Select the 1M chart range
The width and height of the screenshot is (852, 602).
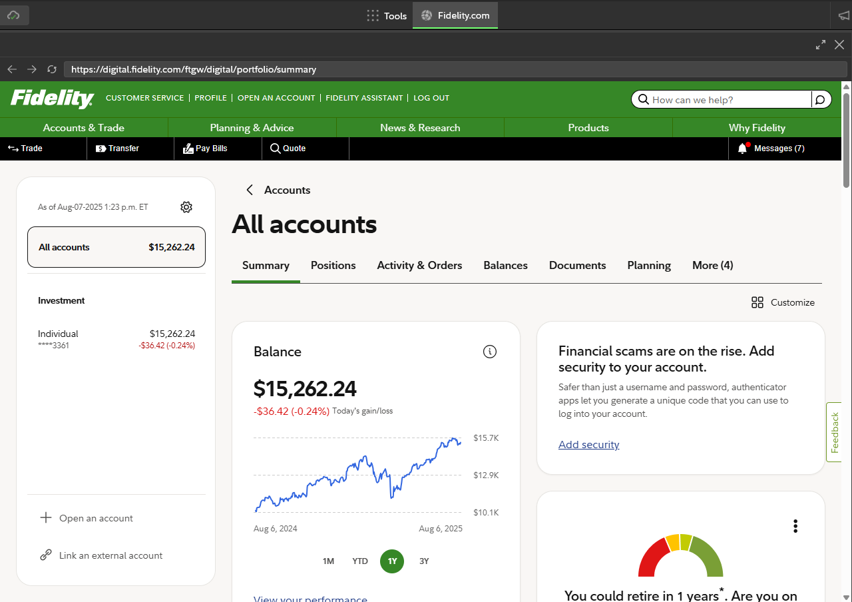coord(328,561)
